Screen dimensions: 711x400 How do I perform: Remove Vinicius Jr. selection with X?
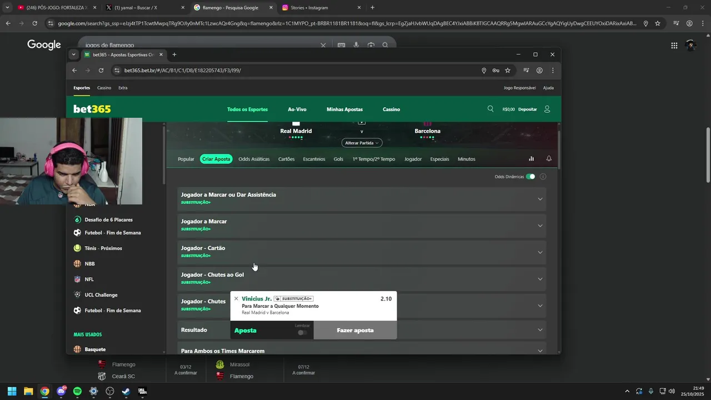pyautogui.click(x=236, y=299)
